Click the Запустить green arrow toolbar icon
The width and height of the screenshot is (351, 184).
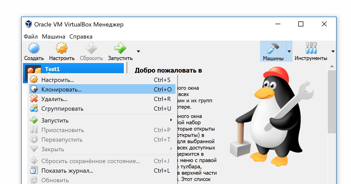[x=120, y=48]
